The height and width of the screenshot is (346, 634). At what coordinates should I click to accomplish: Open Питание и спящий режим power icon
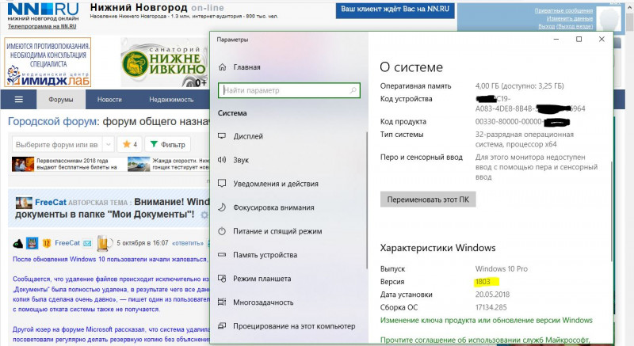pyautogui.click(x=222, y=231)
